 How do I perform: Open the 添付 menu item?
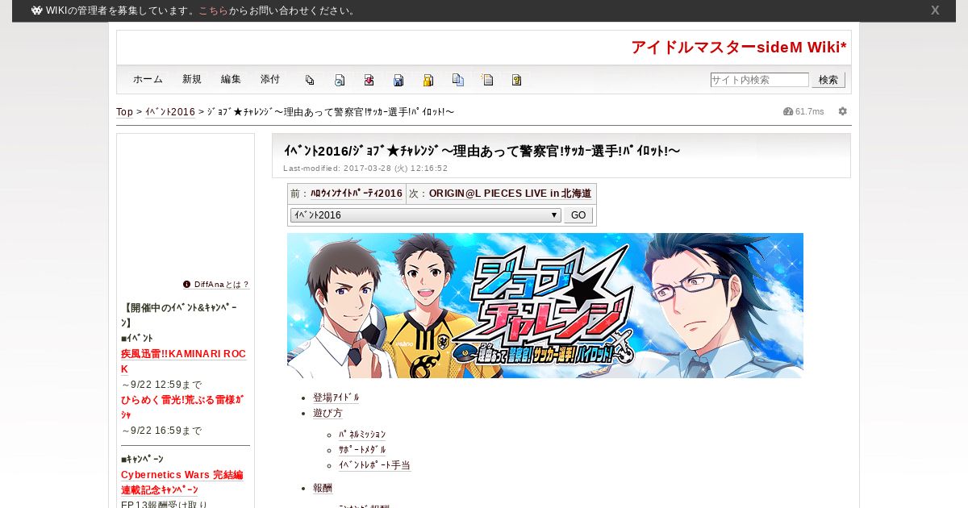(270, 79)
